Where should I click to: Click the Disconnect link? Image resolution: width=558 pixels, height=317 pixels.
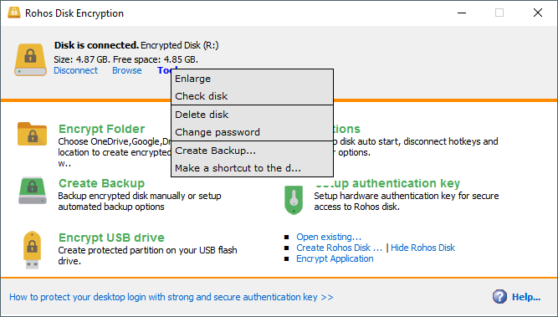pos(75,70)
